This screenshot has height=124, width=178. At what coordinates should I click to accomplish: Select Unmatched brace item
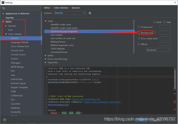coord(59,52)
